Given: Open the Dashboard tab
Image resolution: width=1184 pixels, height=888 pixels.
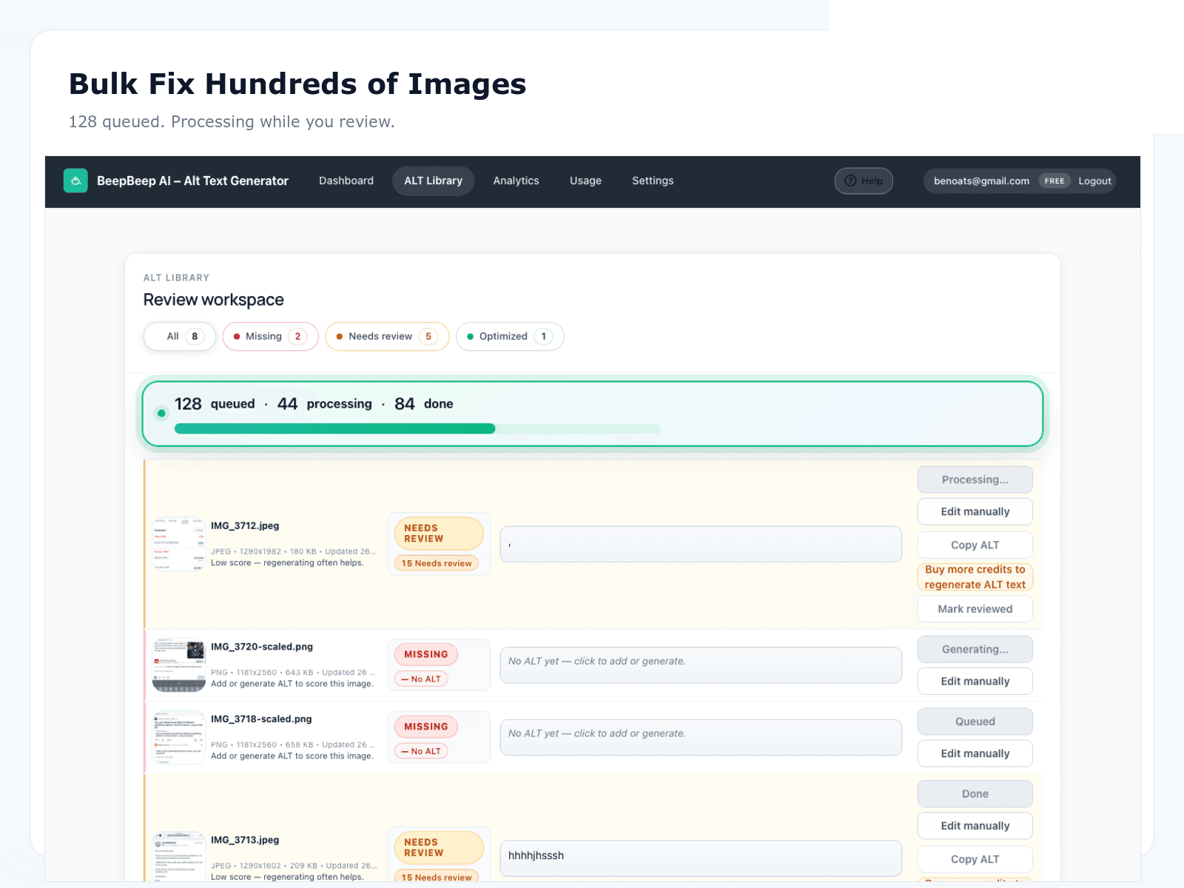Looking at the screenshot, I should 346,181.
